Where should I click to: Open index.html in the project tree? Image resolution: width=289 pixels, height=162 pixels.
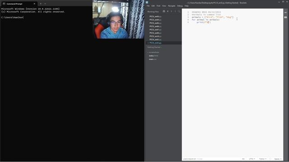click(154, 56)
